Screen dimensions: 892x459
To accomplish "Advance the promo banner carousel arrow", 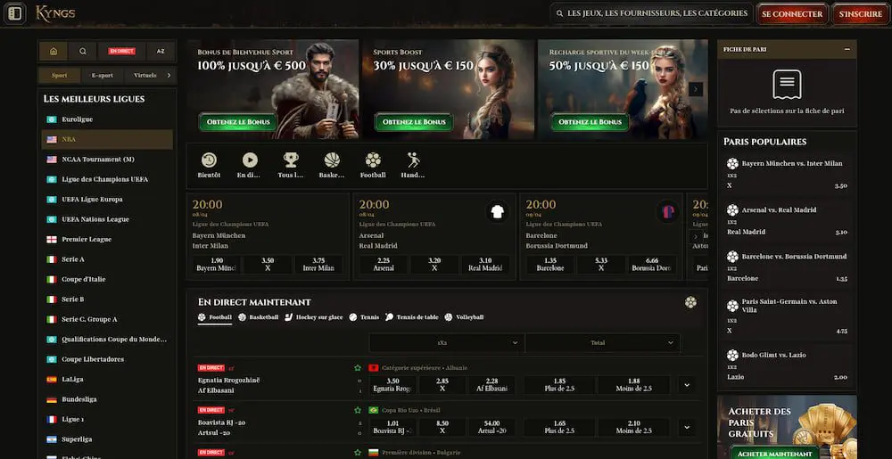I will pos(696,89).
